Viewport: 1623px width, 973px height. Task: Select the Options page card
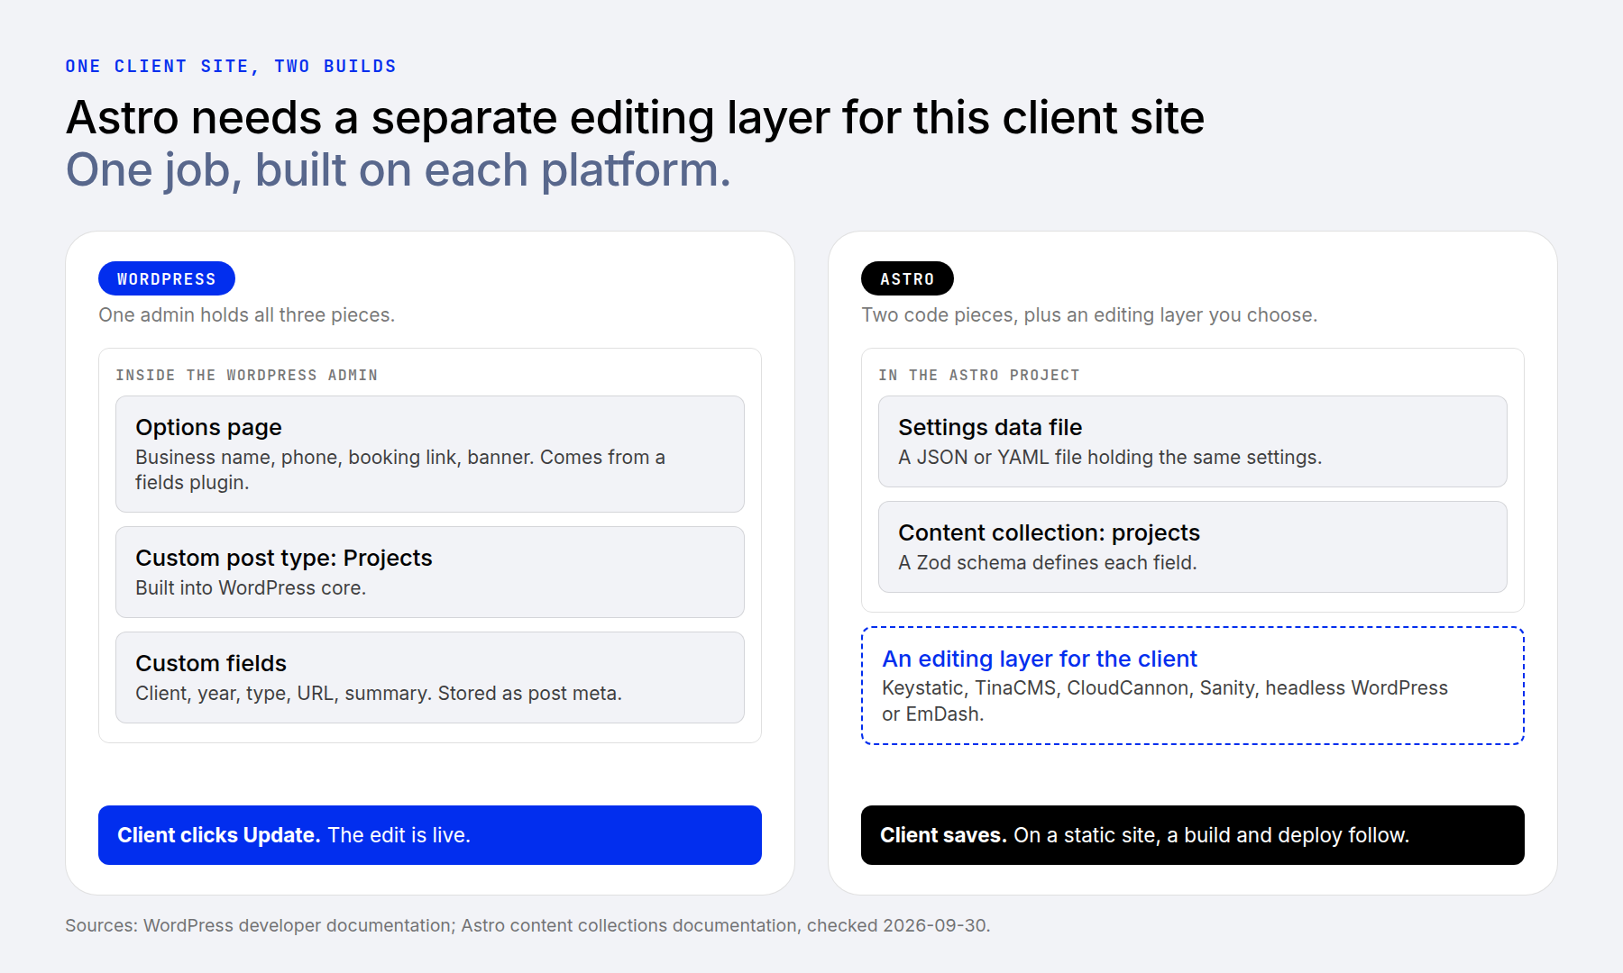(x=430, y=454)
